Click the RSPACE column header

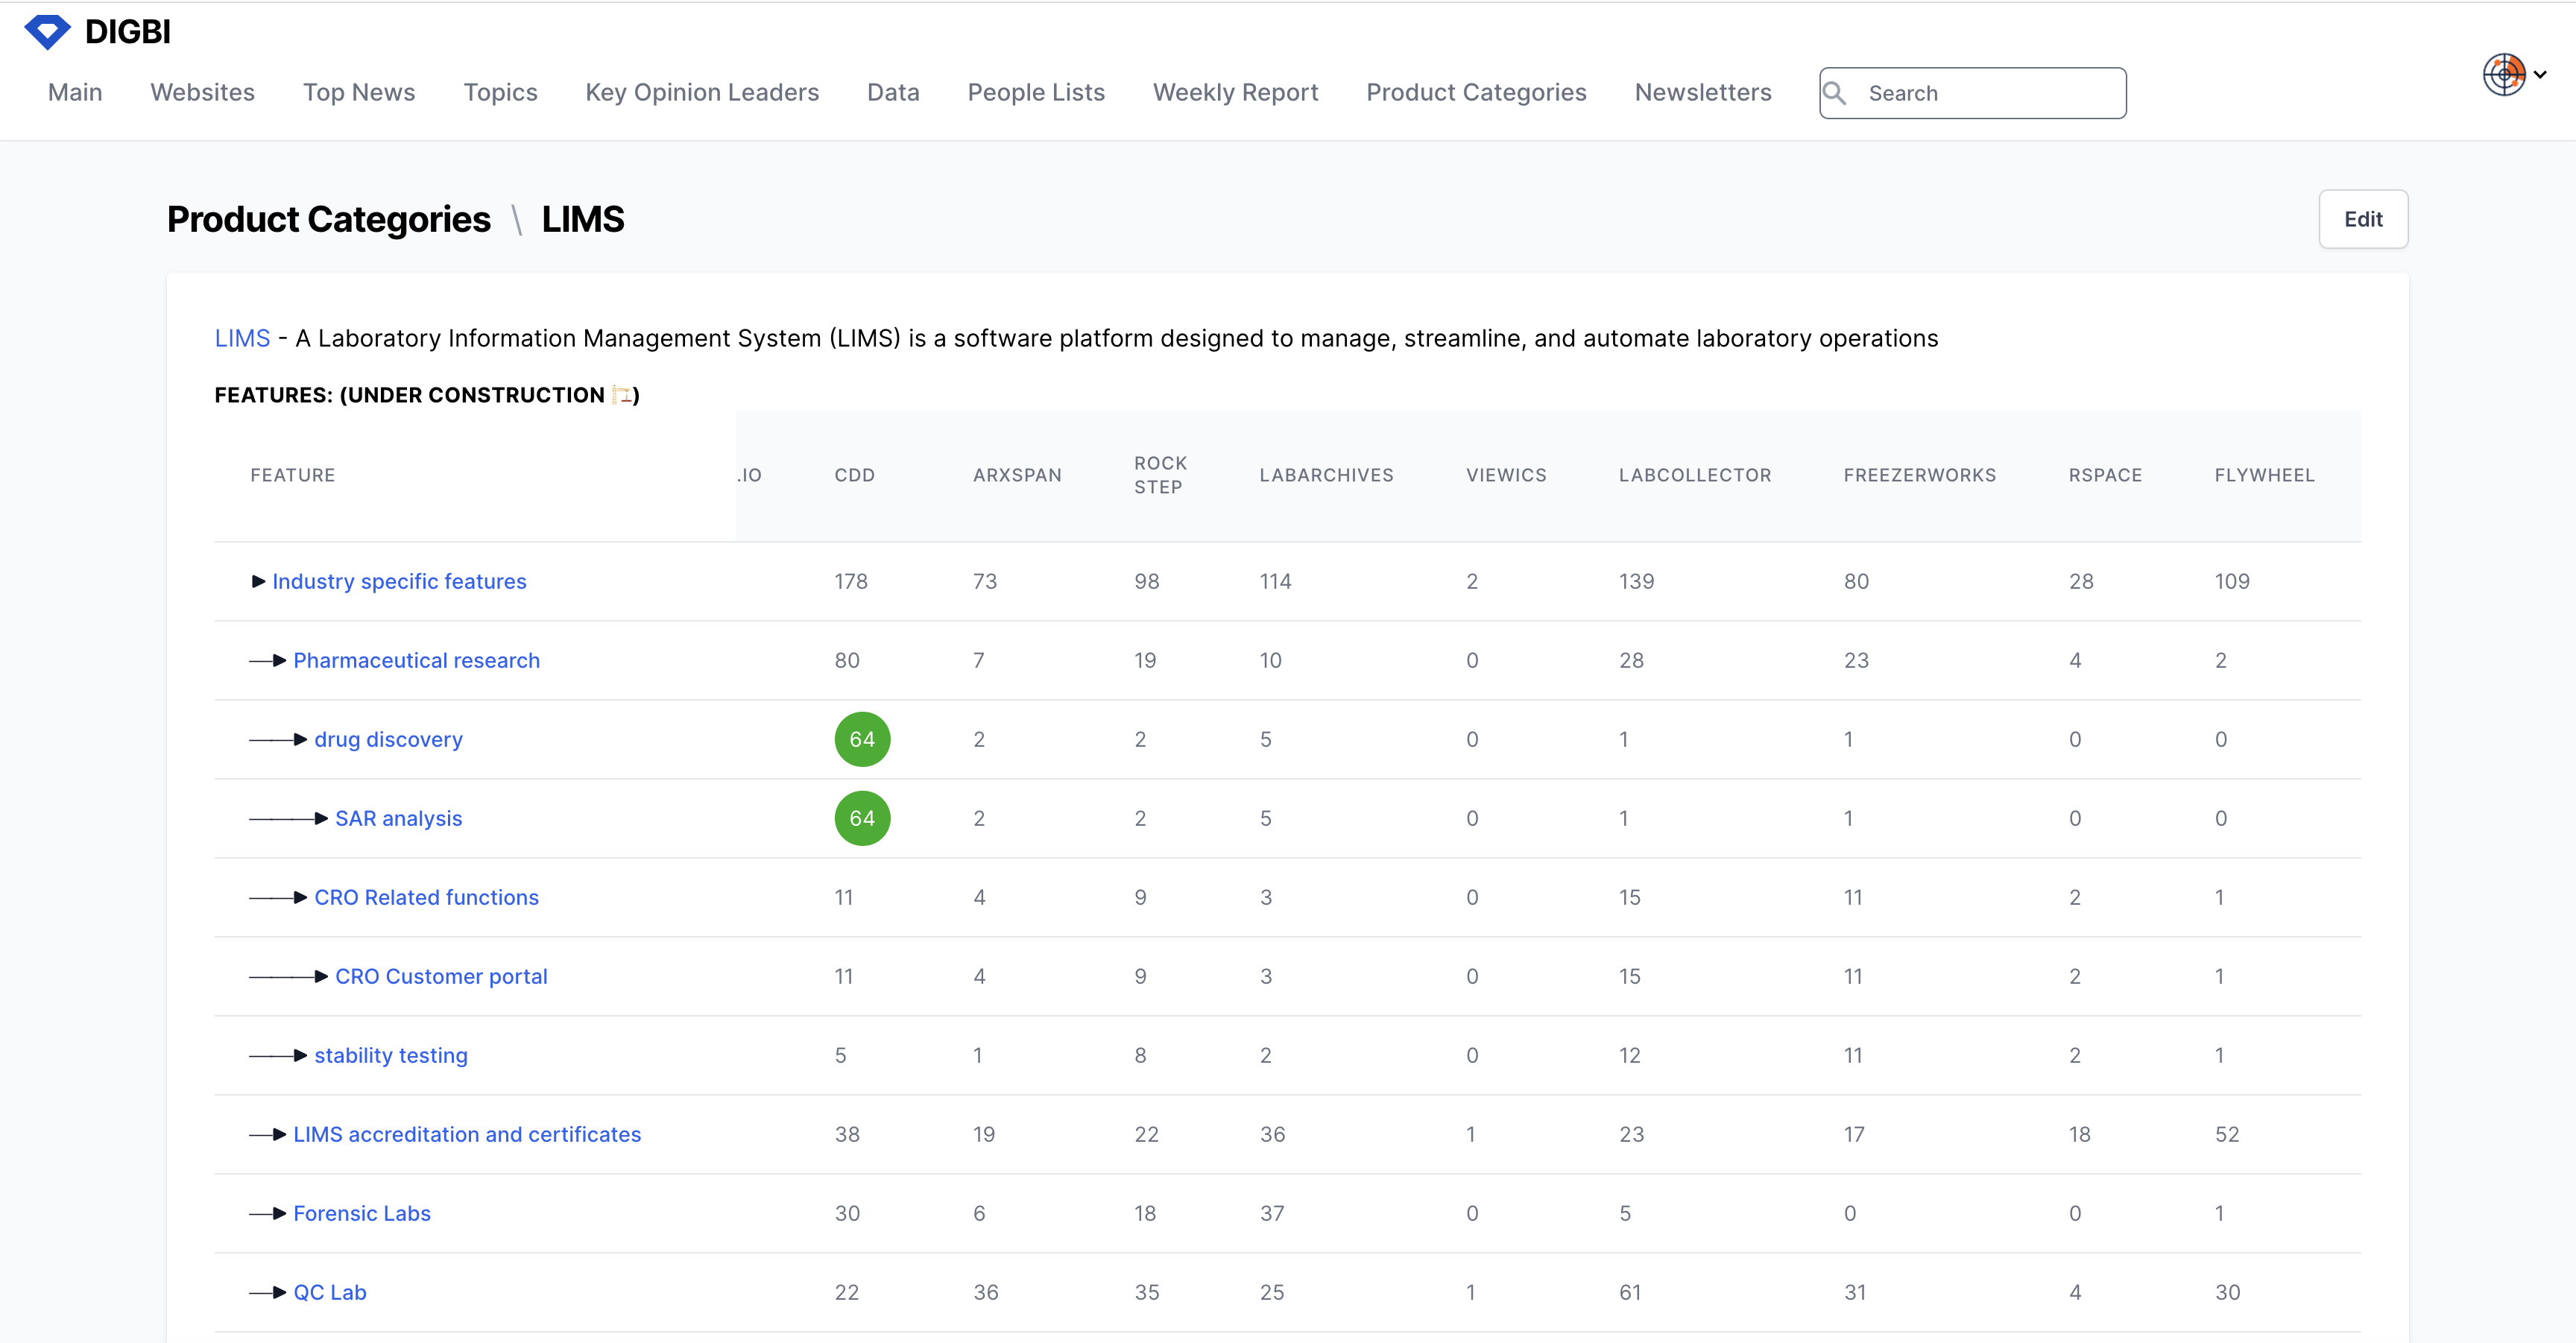click(x=2105, y=475)
